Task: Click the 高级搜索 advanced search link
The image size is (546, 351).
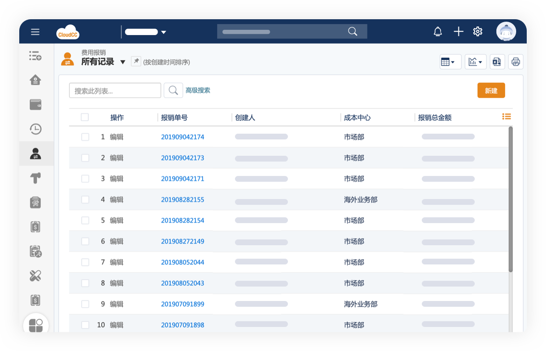Action: point(198,90)
